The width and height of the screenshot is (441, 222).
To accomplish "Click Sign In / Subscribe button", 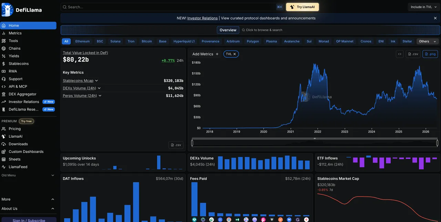I will [x=29, y=220].
